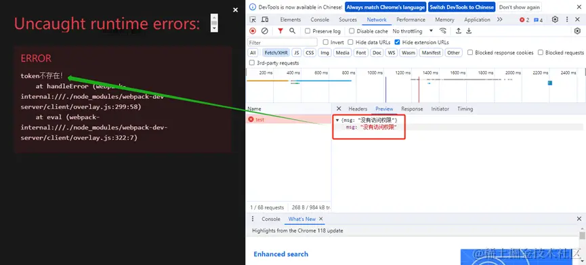The image size is (586, 265).
Task: Stop recording network log
Action: (253, 31)
